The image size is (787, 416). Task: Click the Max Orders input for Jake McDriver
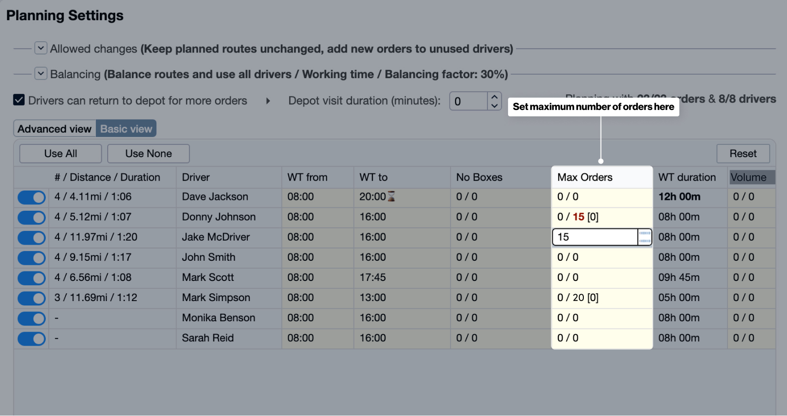tap(595, 237)
